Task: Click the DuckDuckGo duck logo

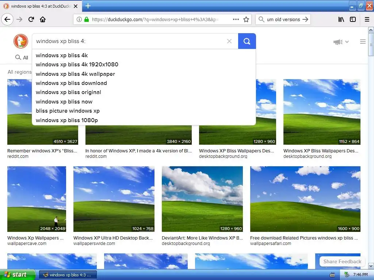Action: click(21, 41)
